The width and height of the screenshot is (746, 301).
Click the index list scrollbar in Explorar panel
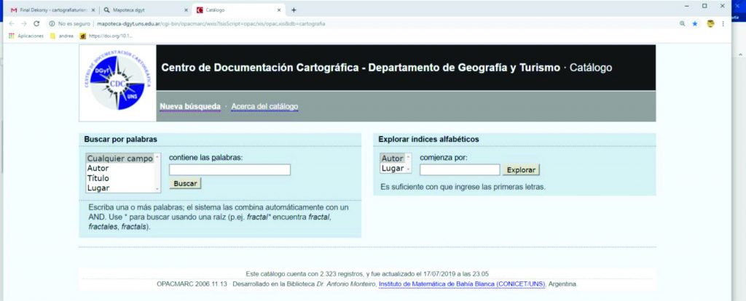409,164
